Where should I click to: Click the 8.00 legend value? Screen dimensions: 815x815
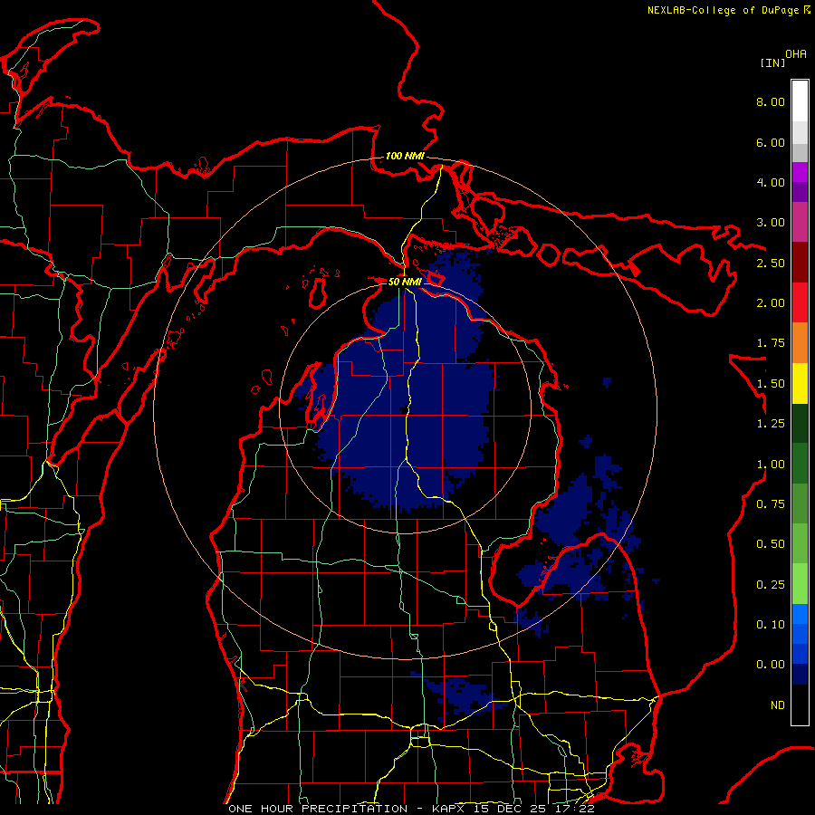coord(771,101)
